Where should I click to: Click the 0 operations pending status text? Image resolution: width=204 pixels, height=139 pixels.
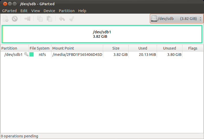point(19,136)
